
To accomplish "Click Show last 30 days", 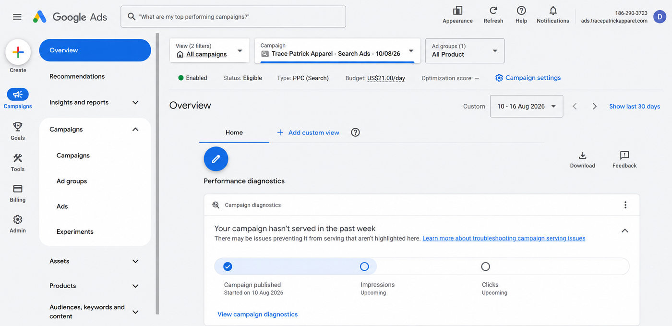I will coord(635,106).
